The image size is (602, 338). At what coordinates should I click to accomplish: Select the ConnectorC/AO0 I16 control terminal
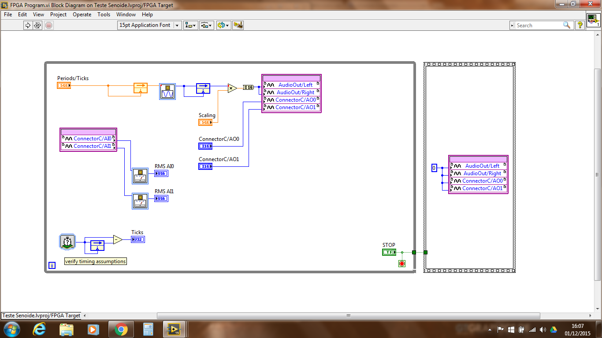click(205, 146)
